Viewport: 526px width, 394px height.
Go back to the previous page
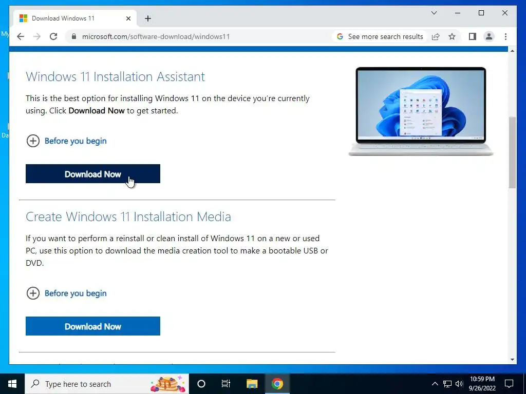point(21,36)
